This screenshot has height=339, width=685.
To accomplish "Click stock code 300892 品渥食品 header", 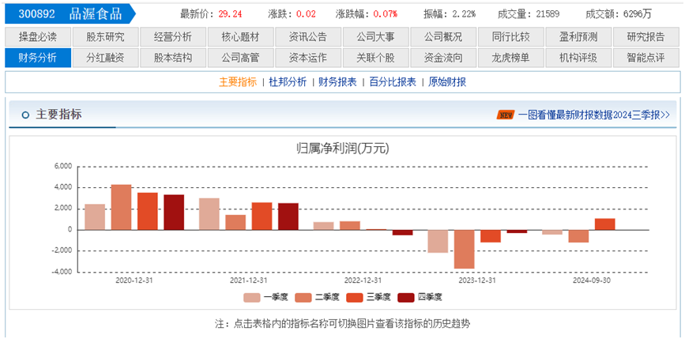I will (x=70, y=14).
